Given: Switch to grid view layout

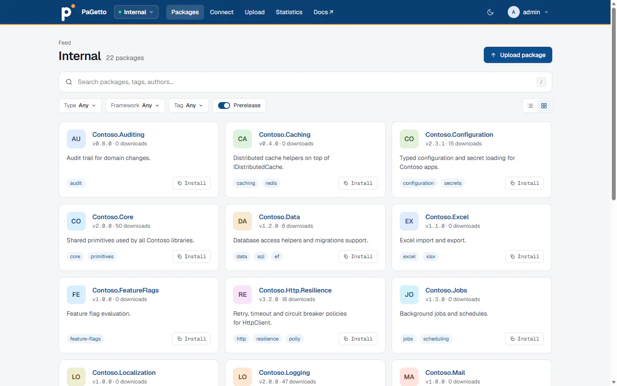Looking at the screenshot, I should 544,106.
